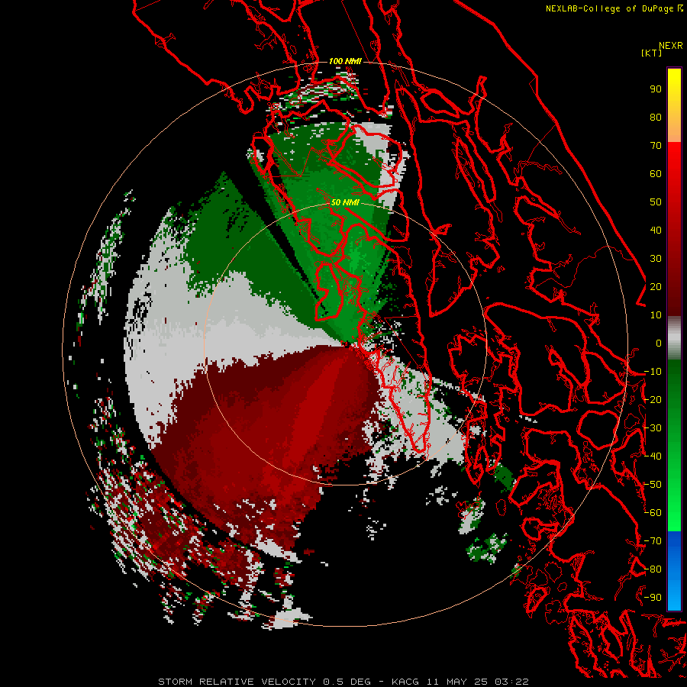The width and height of the screenshot is (687, 687).
Task: Click the 70 value on the velocity scale
Action: [x=656, y=146]
